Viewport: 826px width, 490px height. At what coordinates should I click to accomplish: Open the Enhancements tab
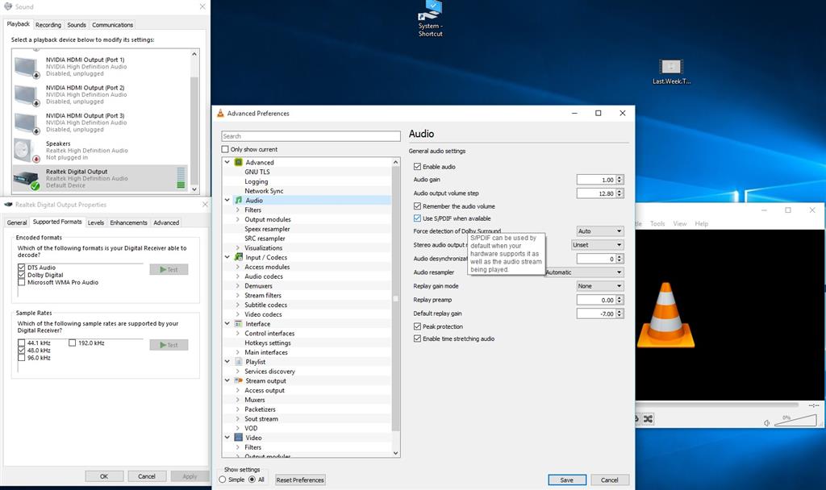(x=128, y=222)
